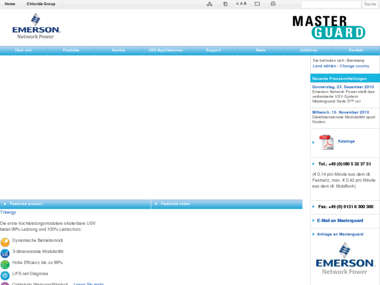Click the printer icon in top bar
The width and height of the screenshot is (380, 285).
point(273,4)
